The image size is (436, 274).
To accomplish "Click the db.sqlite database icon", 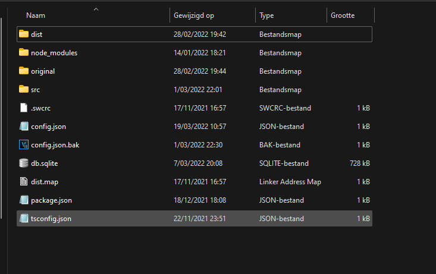I will tap(24, 163).
